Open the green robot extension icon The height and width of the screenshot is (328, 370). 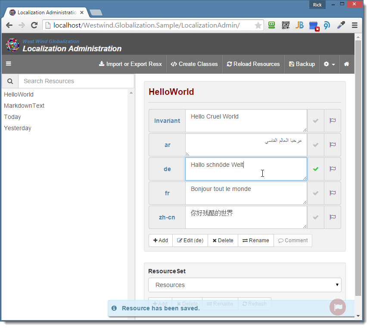click(272, 25)
